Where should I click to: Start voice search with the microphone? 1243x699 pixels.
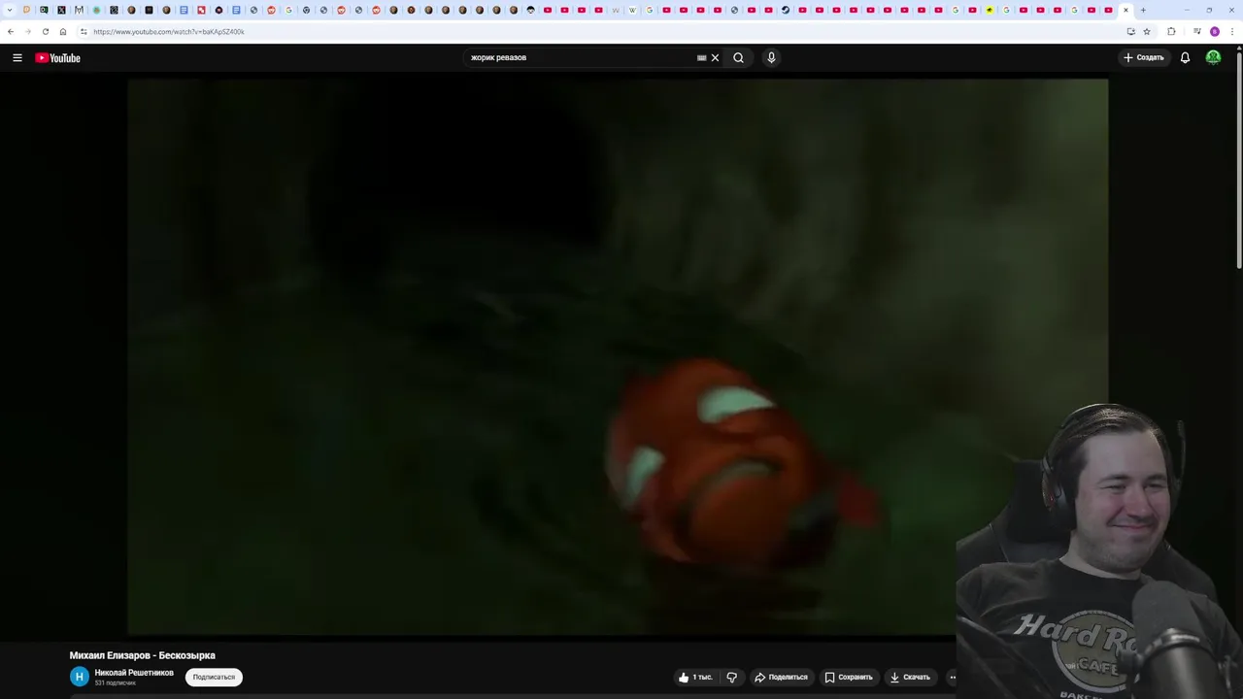771,57
